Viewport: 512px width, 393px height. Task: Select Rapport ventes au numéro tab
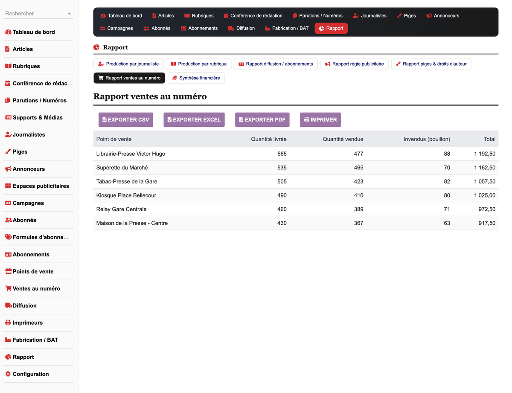(129, 78)
